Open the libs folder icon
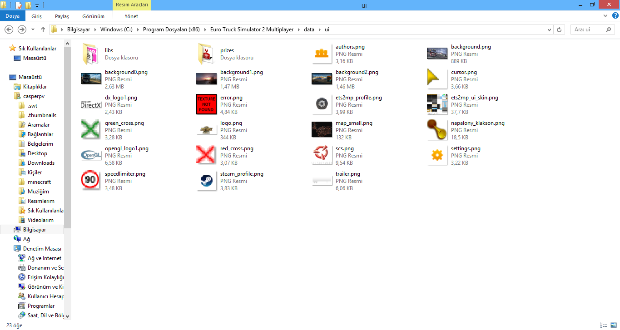The width and height of the screenshot is (620, 330). [90, 54]
